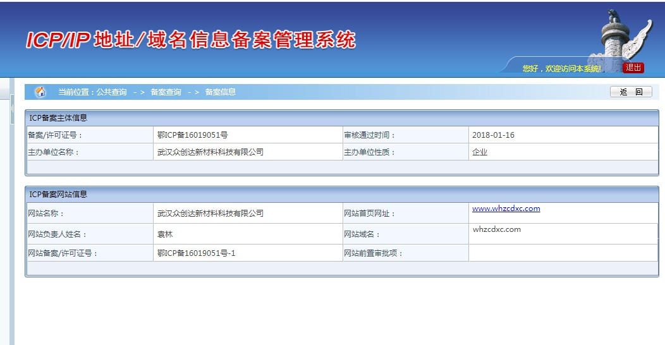Click the 企业 organization type value

click(x=480, y=152)
